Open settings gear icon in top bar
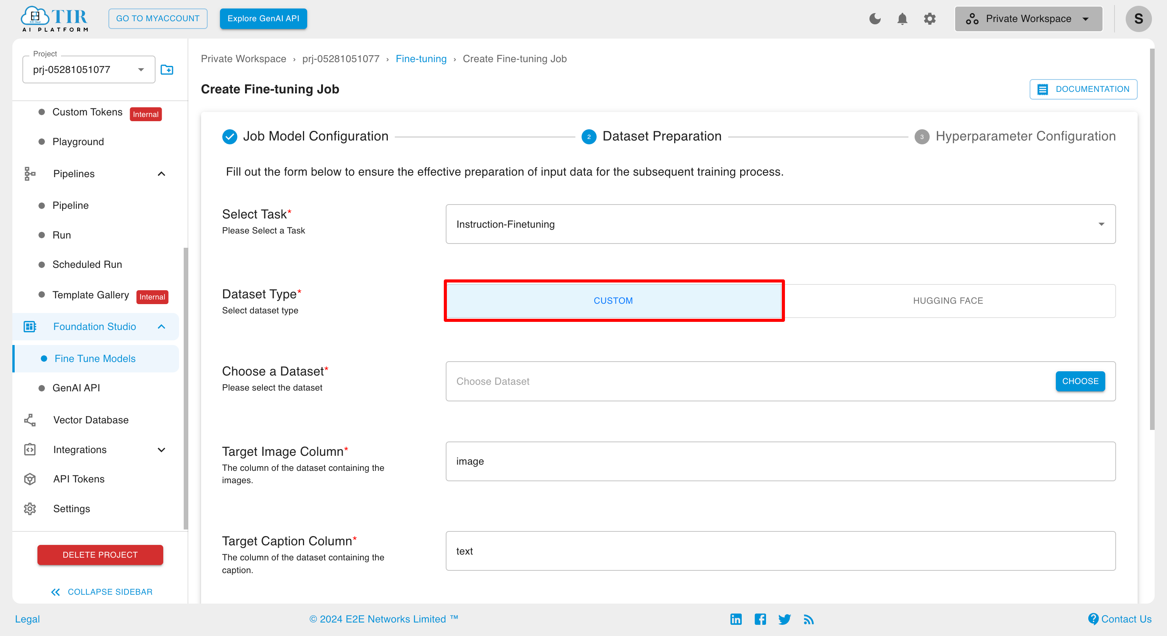This screenshot has width=1167, height=636. coord(930,19)
